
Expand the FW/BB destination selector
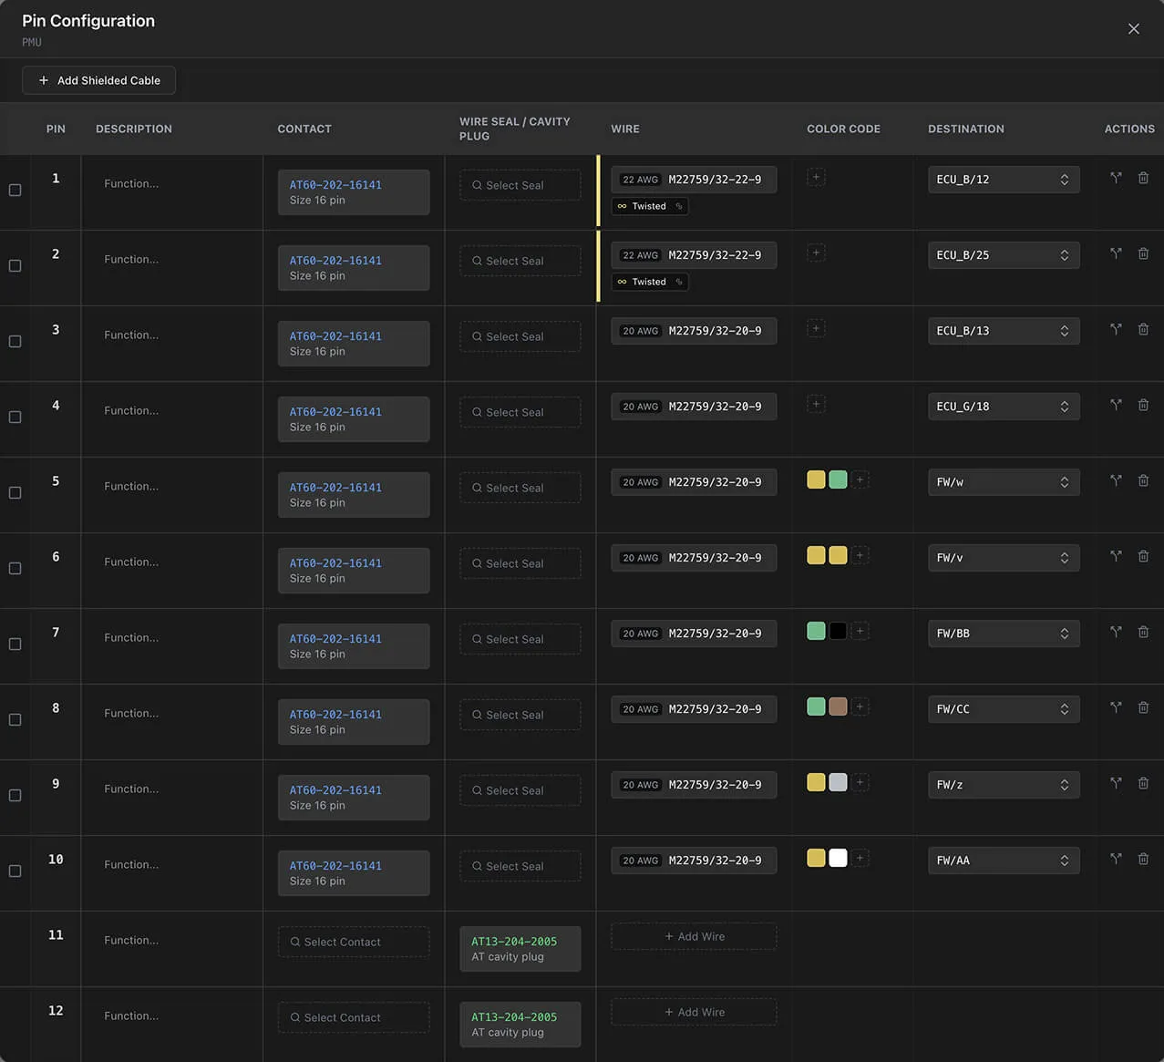click(1003, 634)
